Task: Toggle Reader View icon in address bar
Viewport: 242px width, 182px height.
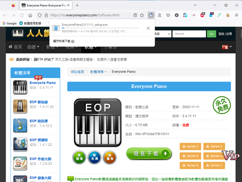Action: point(135,15)
